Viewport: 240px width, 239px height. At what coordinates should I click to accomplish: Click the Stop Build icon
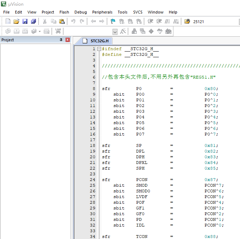pos(47,31)
